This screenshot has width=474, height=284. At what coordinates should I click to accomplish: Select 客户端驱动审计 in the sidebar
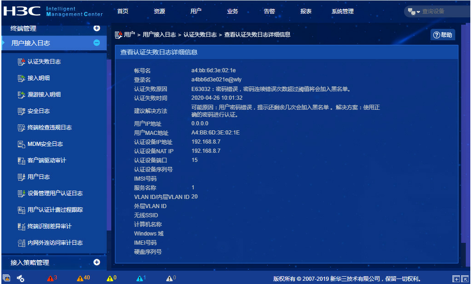coord(47,160)
